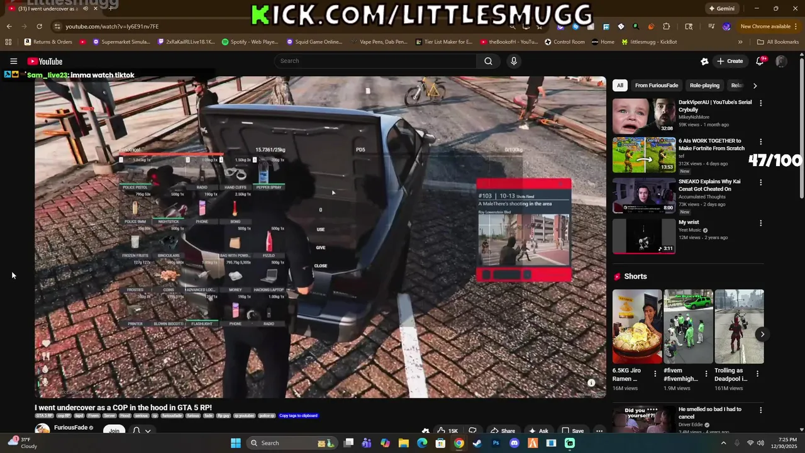Click New Chrome available update button
This screenshot has width=805, height=453.
pyautogui.click(x=765, y=26)
